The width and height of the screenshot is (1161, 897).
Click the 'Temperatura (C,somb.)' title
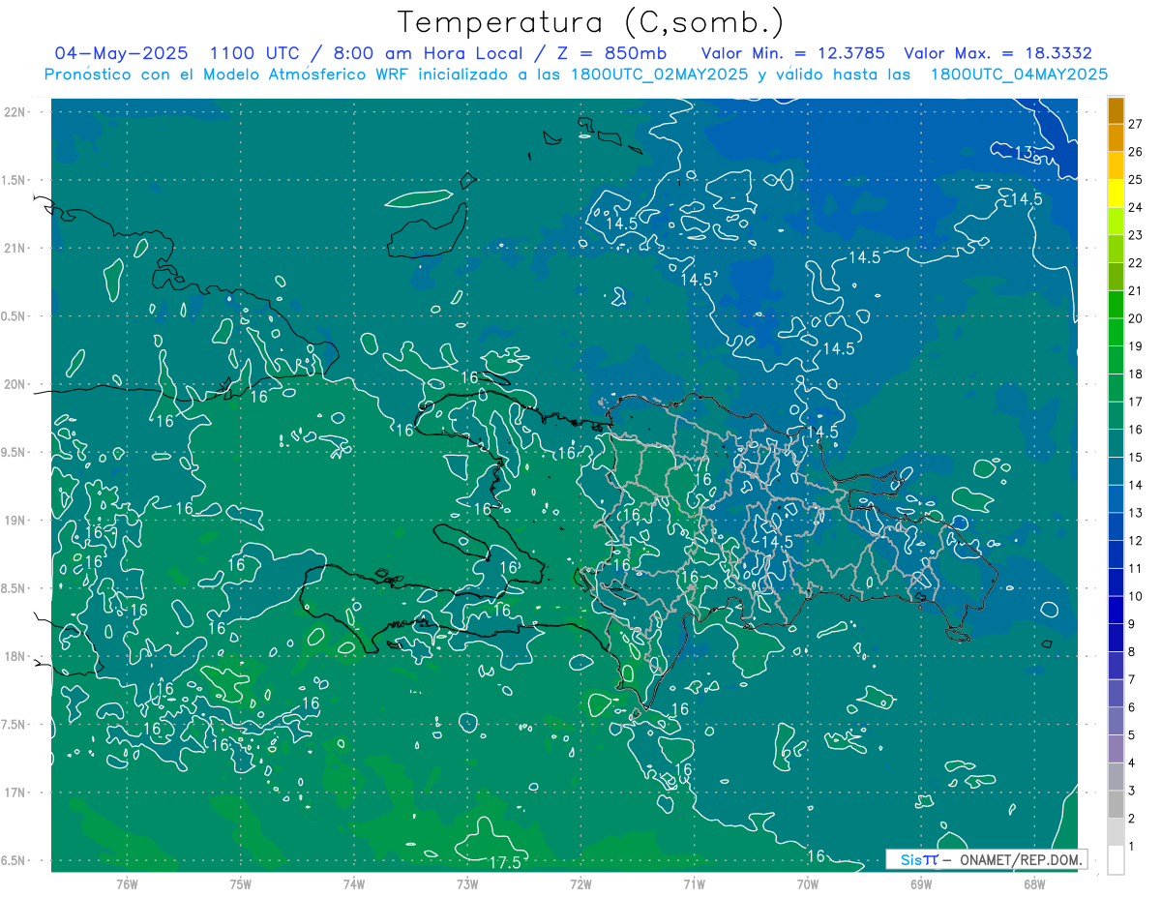click(x=591, y=22)
